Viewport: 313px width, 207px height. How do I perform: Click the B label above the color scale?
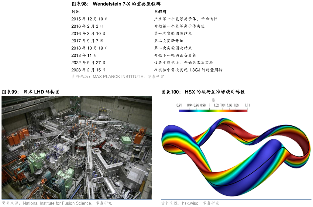[213, 100]
